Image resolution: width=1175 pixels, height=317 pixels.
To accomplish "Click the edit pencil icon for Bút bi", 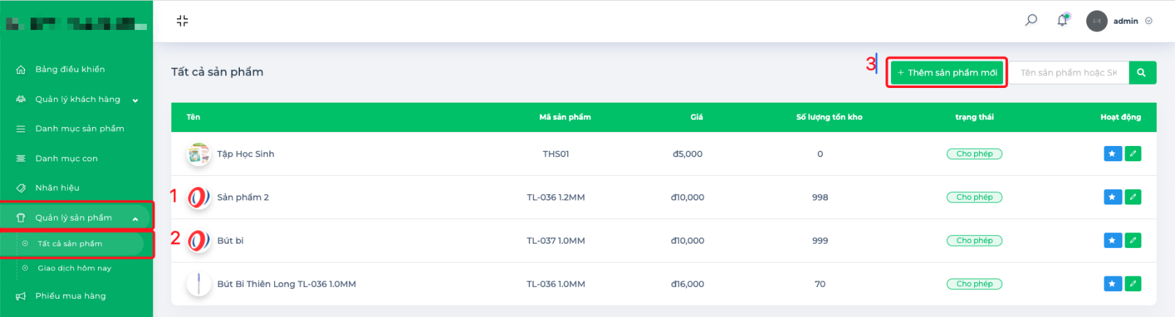I will (x=1133, y=240).
